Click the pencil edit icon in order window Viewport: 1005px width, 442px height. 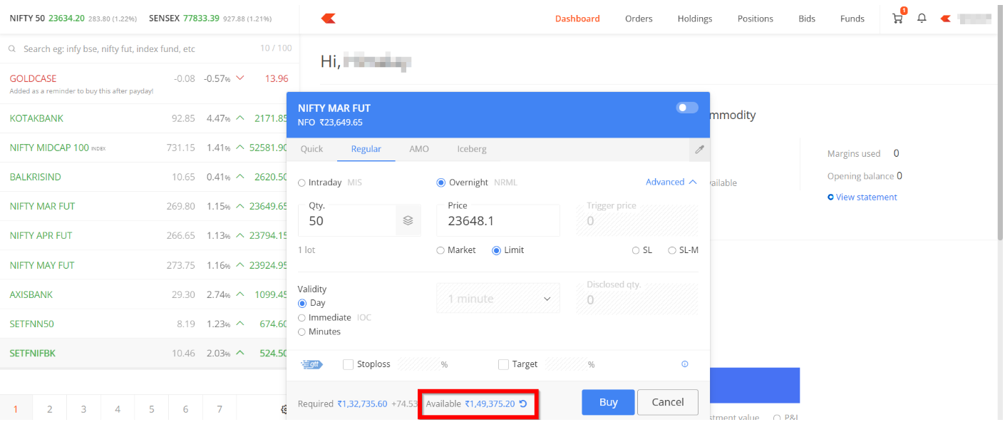click(x=699, y=149)
